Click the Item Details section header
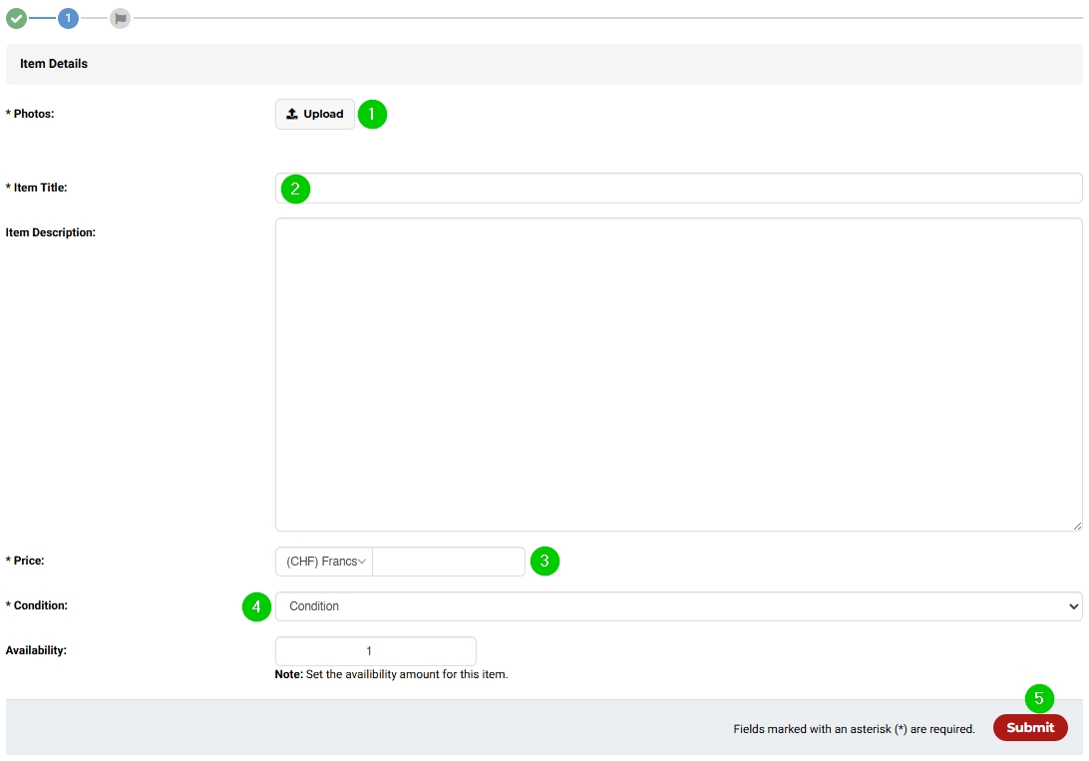 52,63
